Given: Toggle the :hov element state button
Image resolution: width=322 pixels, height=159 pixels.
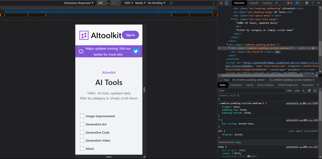Looking at the screenshot, I should coord(289,91).
